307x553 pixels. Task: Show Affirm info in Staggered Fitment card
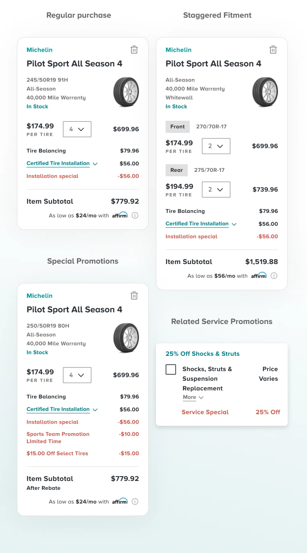(274, 276)
